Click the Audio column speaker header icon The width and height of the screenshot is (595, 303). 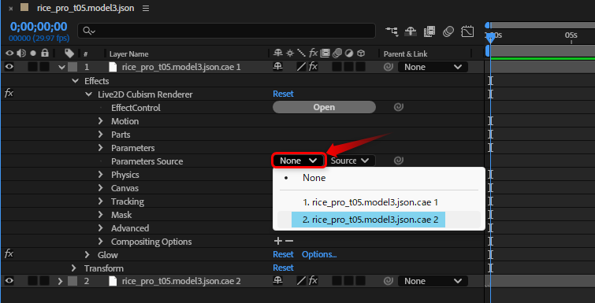21,54
